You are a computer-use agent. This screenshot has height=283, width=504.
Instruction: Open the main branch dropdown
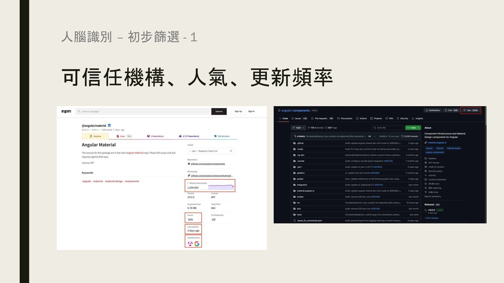click(298, 128)
